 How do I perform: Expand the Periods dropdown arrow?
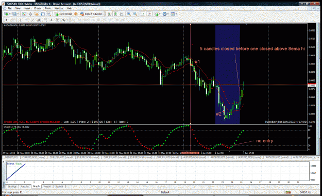point(168,14)
